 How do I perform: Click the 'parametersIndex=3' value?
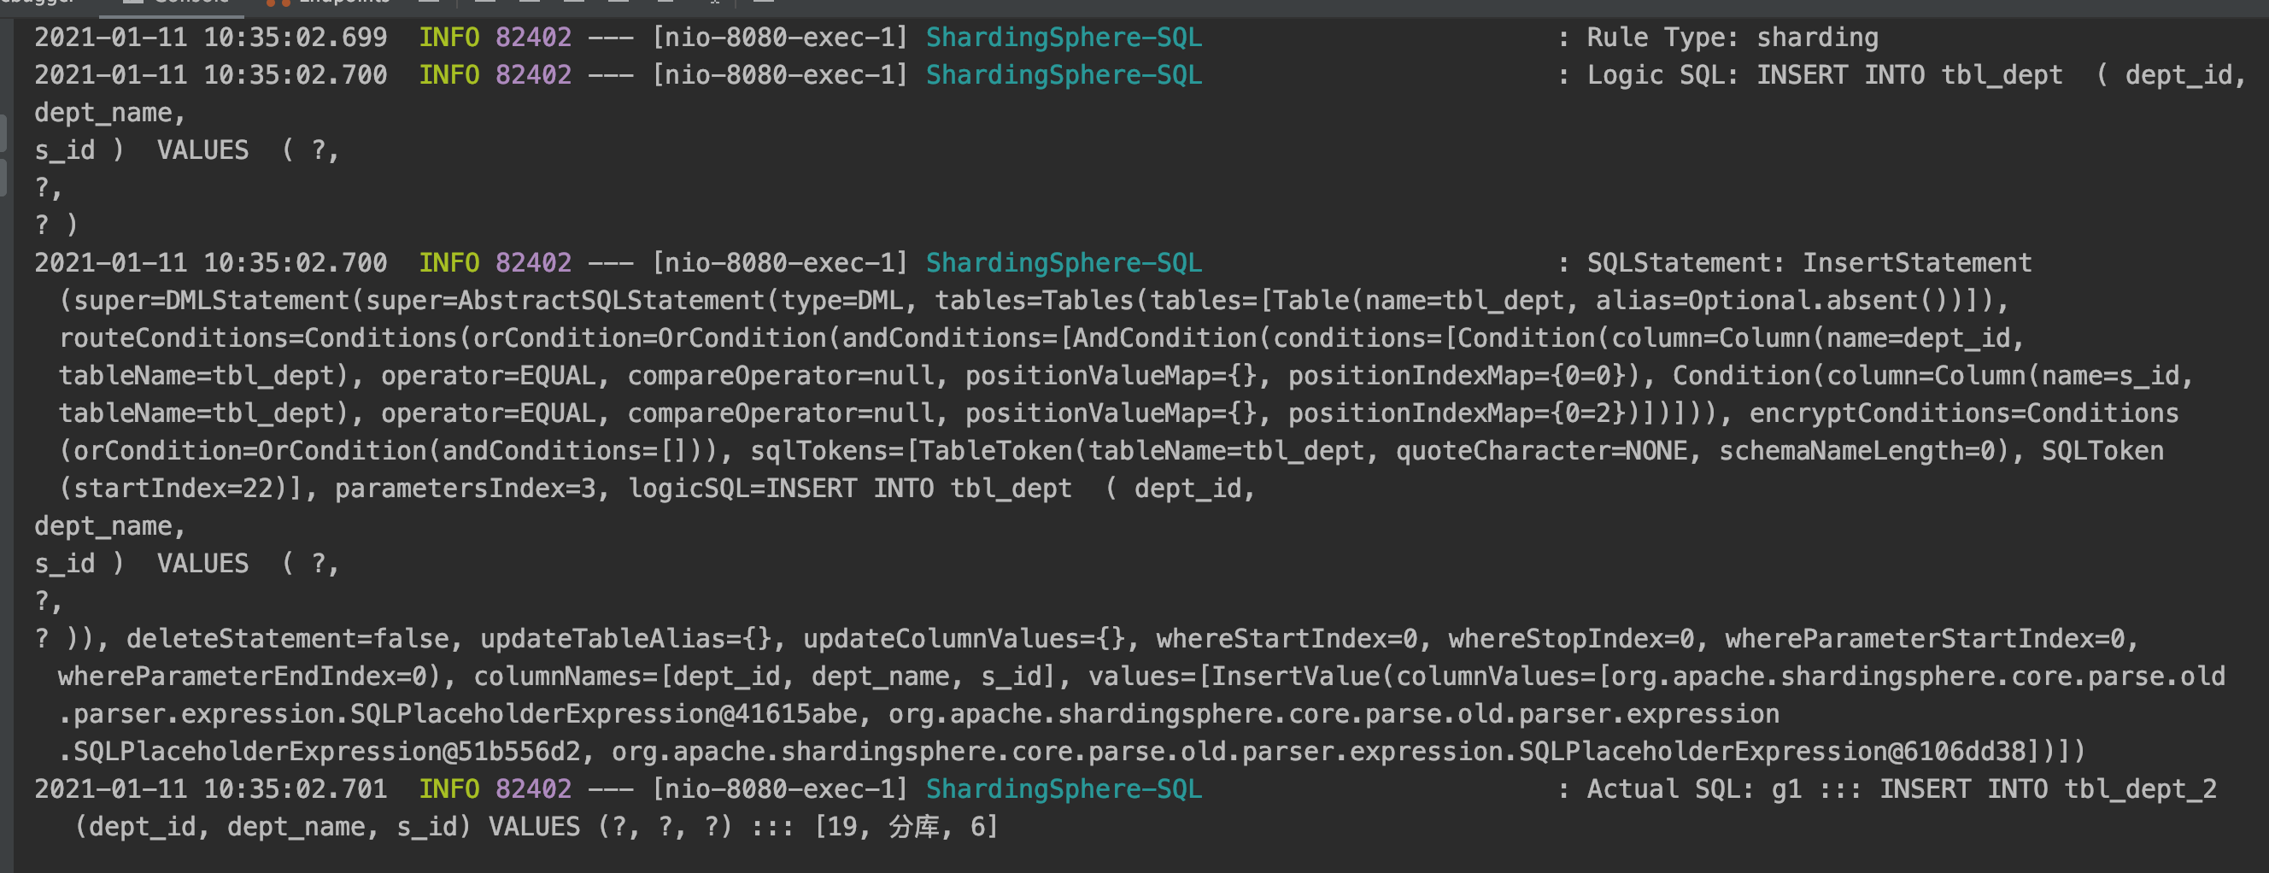(x=465, y=488)
